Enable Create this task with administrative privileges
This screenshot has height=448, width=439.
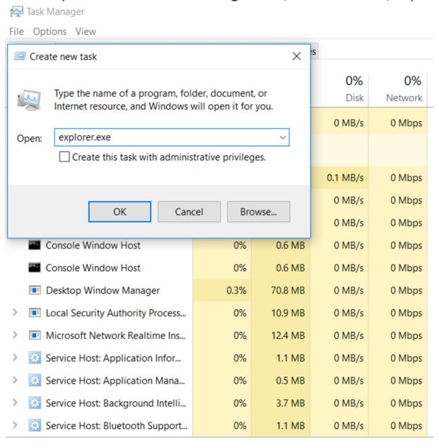coord(65,157)
